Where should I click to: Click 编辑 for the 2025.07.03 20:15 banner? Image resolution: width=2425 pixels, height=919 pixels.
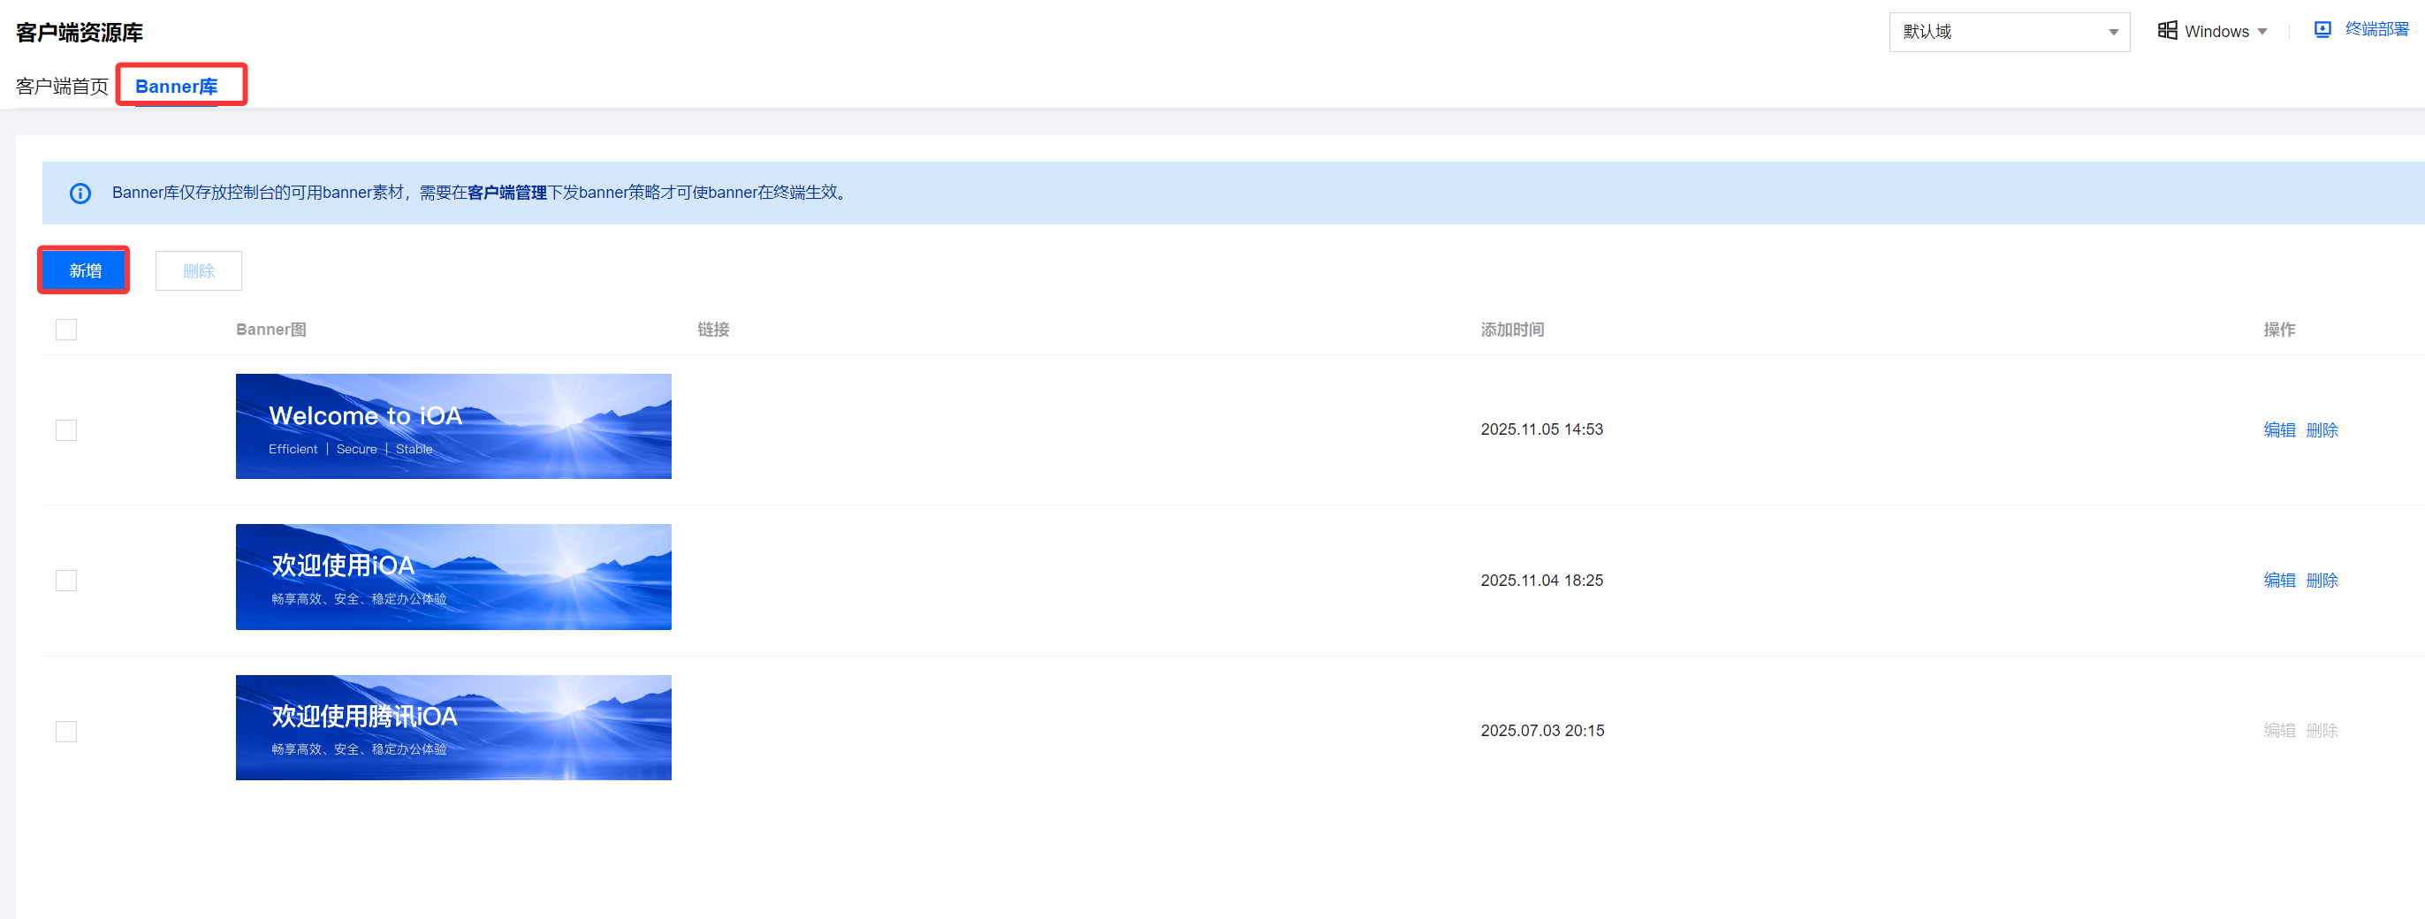click(2279, 731)
